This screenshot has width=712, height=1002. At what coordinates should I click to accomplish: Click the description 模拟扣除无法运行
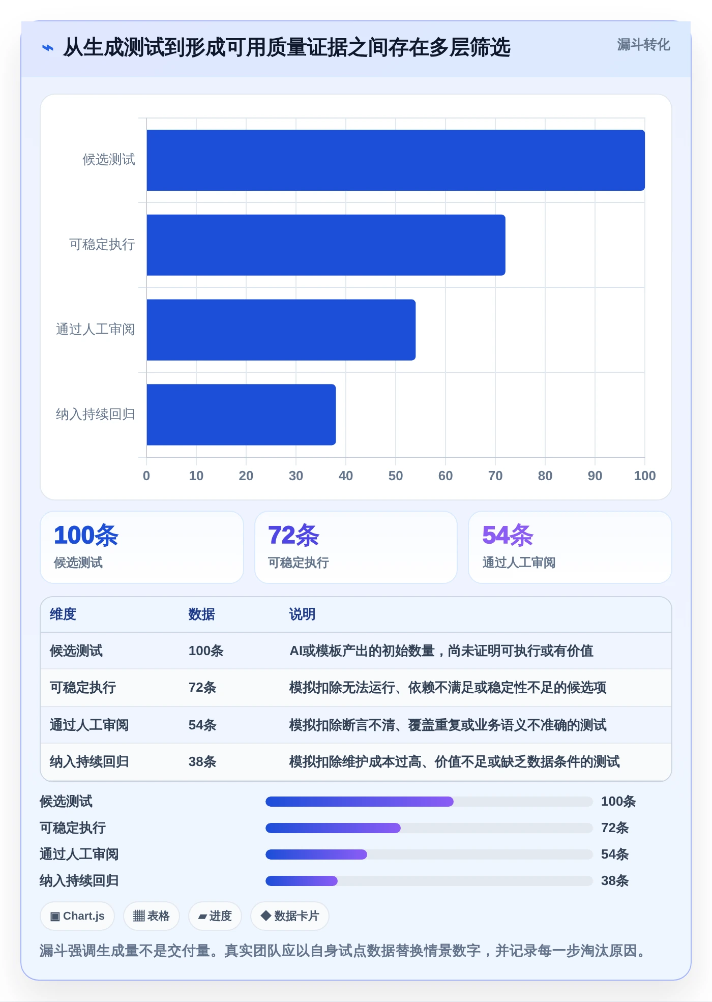(x=448, y=687)
